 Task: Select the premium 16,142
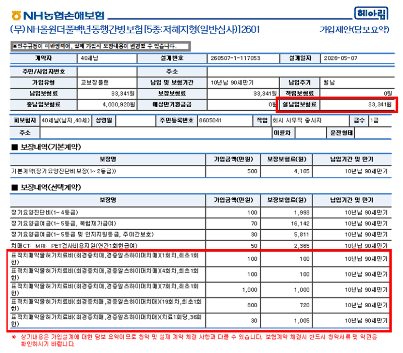point(300,224)
